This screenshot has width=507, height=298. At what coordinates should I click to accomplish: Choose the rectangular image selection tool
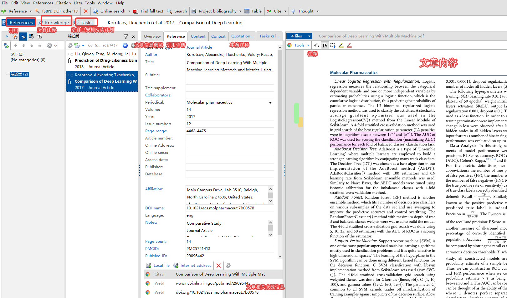tap(333, 45)
